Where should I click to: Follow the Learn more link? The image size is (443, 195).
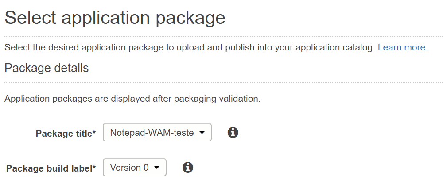click(402, 48)
